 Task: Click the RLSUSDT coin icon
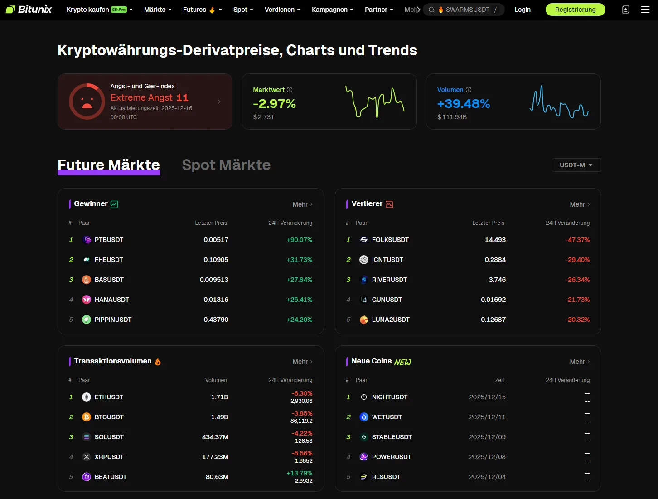point(364,477)
